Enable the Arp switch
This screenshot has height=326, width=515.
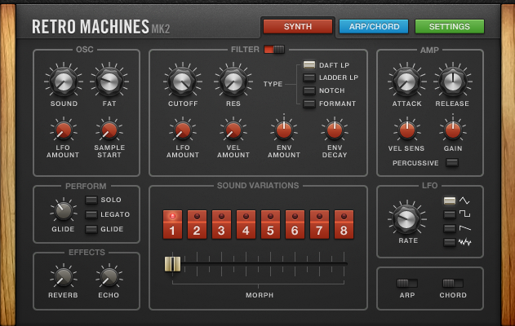406,283
